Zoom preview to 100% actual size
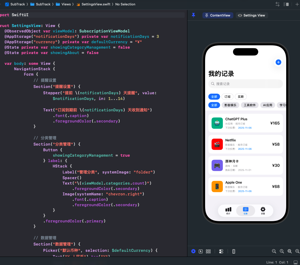 pos(282,251)
